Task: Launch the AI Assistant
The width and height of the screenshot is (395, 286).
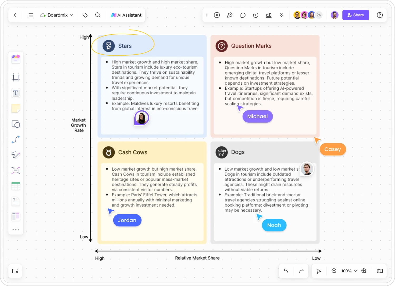Action: click(126, 15)
